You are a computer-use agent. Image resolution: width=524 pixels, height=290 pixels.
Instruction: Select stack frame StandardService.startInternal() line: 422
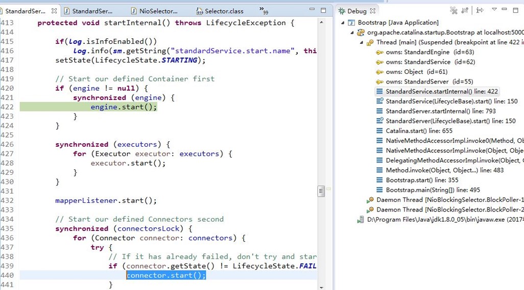[442, 91]
